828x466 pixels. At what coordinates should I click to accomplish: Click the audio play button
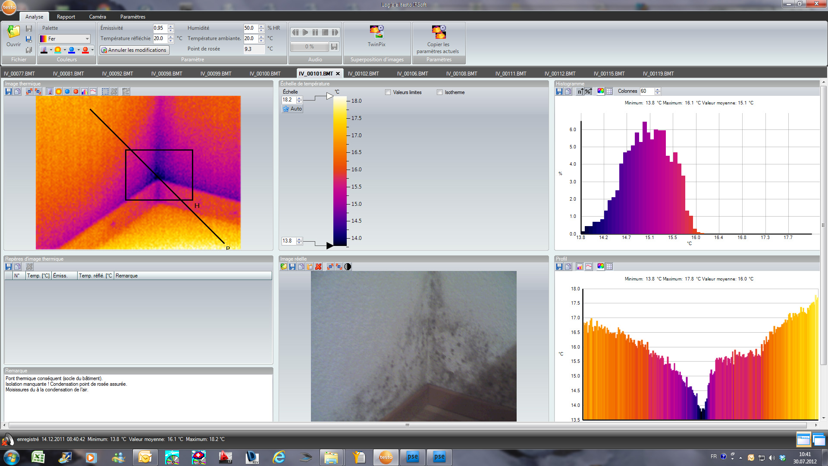click(x=305, y=32)
